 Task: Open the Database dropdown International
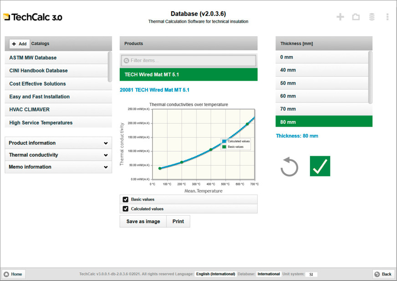(x=268, y=274)
